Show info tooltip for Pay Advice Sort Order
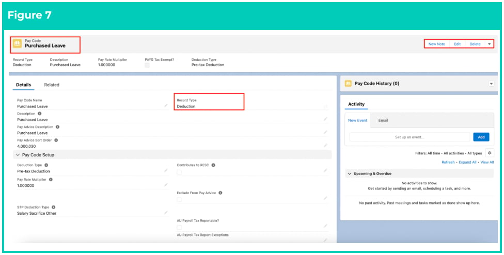Screen dimensions: 504x255 pos(56,140)
